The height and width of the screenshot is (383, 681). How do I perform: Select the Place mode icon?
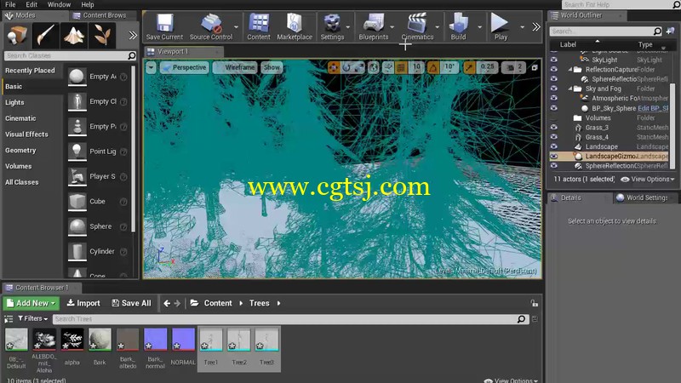pyautogui.click(x=16, y=35)
